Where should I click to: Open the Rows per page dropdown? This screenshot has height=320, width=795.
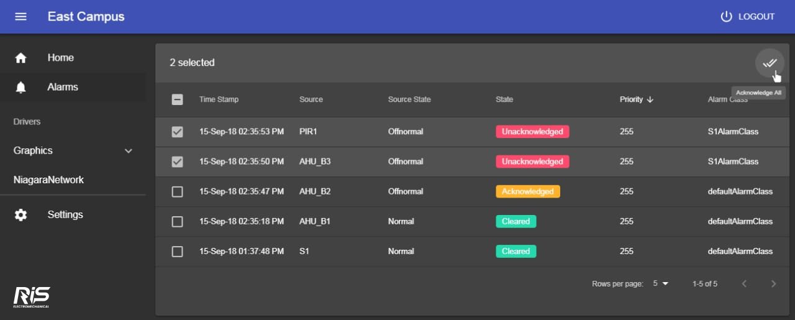660,284
